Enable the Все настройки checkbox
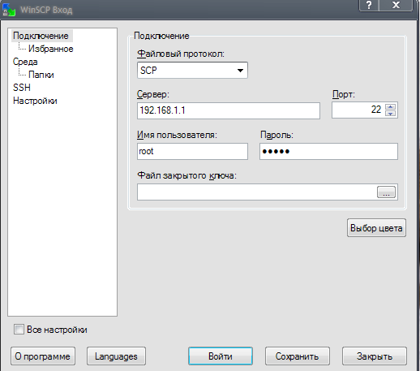The width and height of the screenshot is (420, 371). tap(19, 330)
